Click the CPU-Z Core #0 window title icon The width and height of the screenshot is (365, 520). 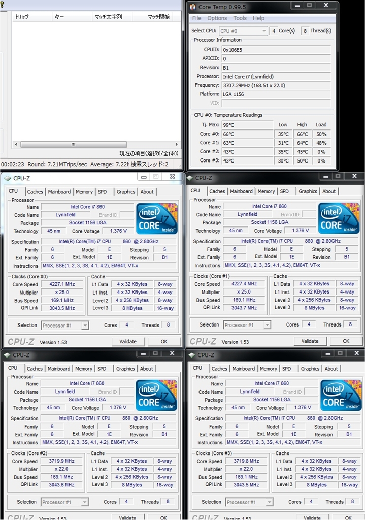[x=8, y=178]
